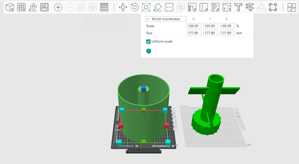Click the "Scale" row label

coord(150,26)
